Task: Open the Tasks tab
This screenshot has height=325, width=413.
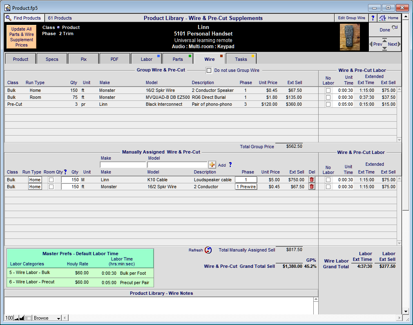Action: pos(241,59)
